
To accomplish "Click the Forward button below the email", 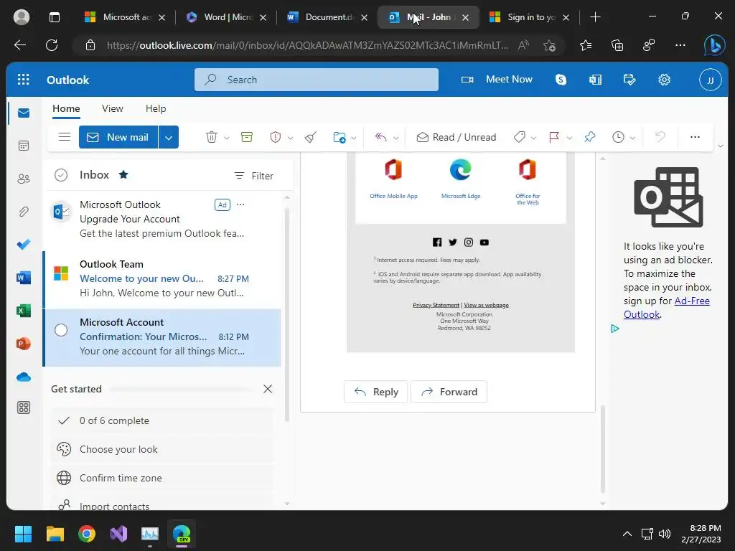I will click(x=449, y=392).
